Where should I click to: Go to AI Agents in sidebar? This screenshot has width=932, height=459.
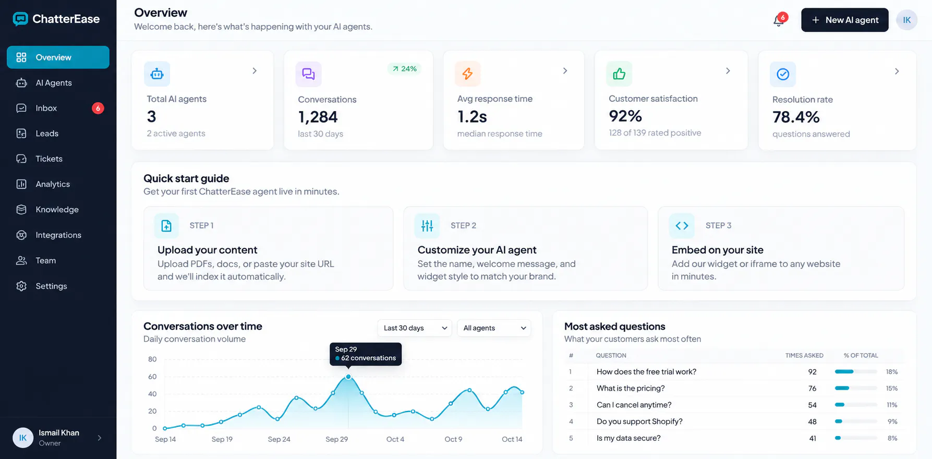(x=58, y=83)
